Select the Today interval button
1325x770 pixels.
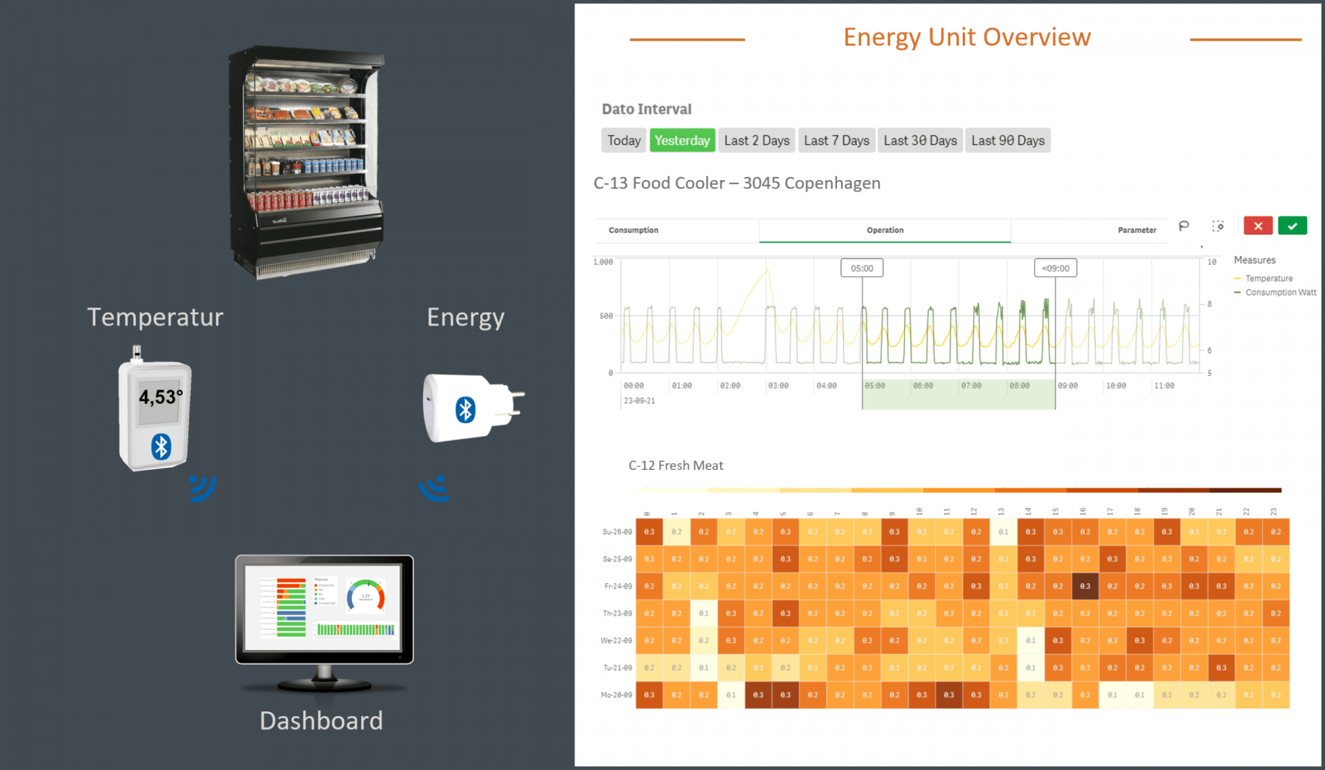pyautogui.click(x=624, y=140)
